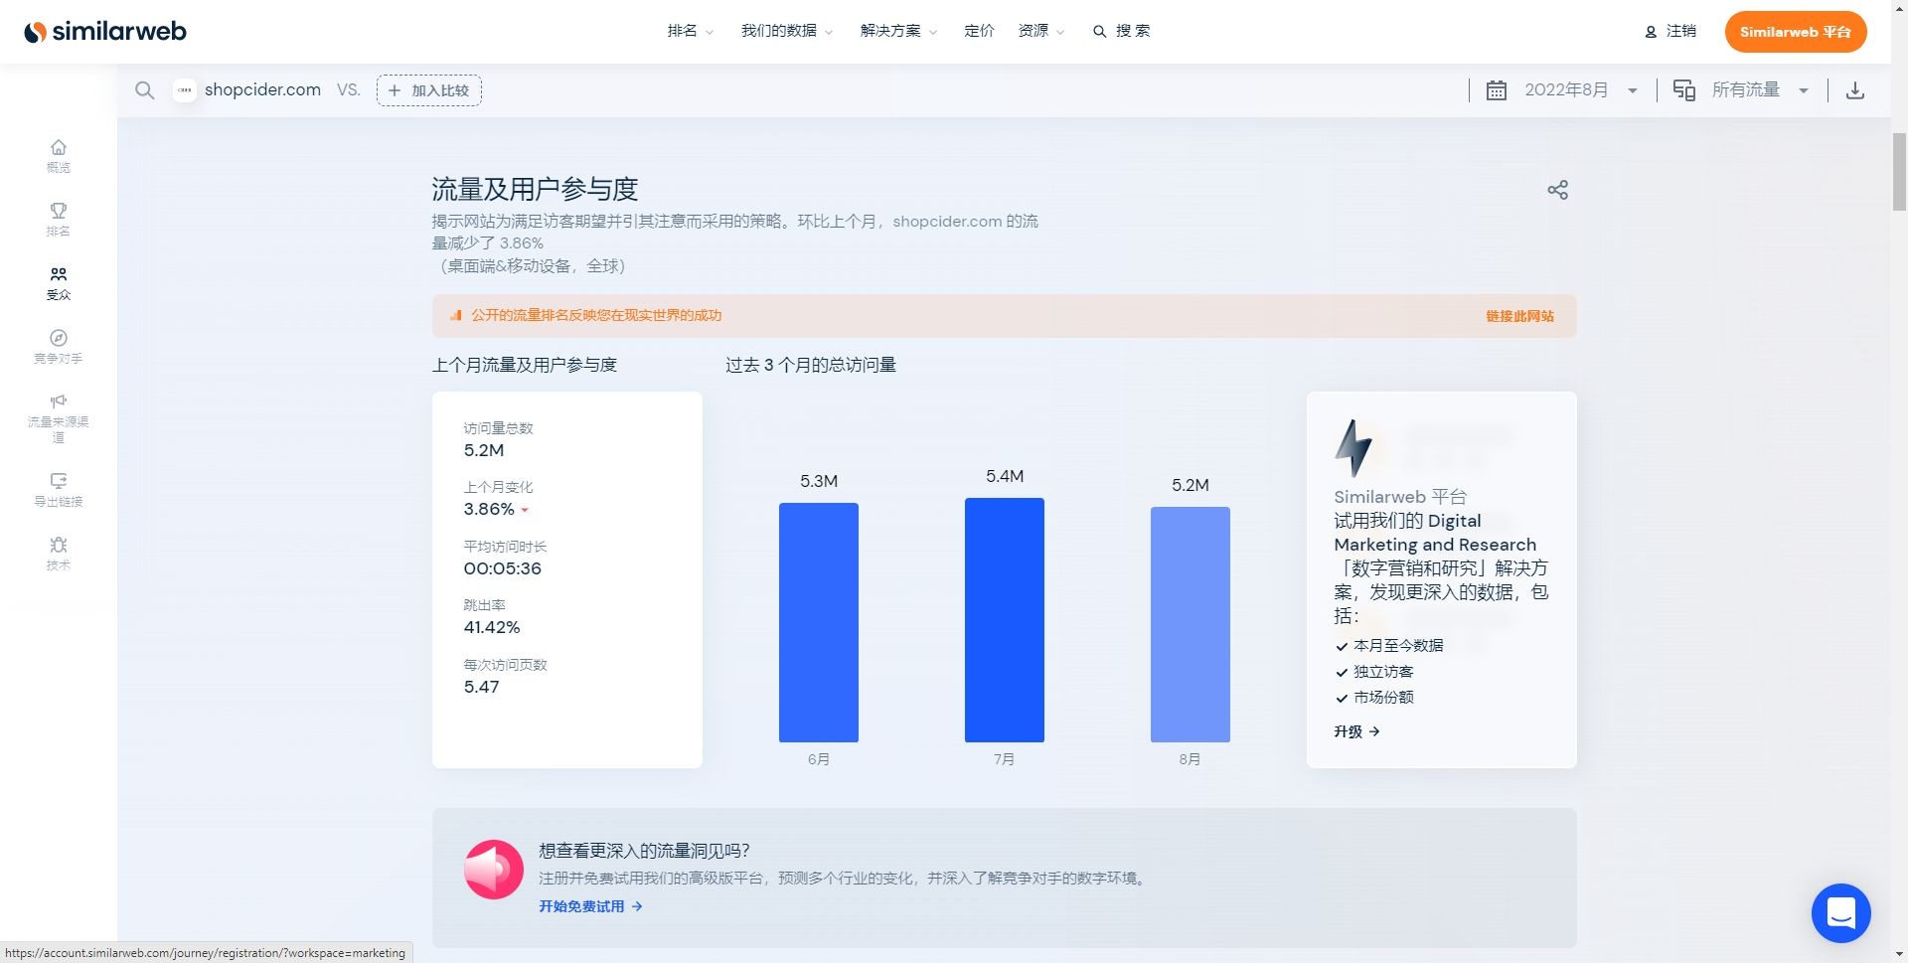Share the 流量及用户参与度 section
This screenshot has height=963, width=1908.
[1557, 190]
